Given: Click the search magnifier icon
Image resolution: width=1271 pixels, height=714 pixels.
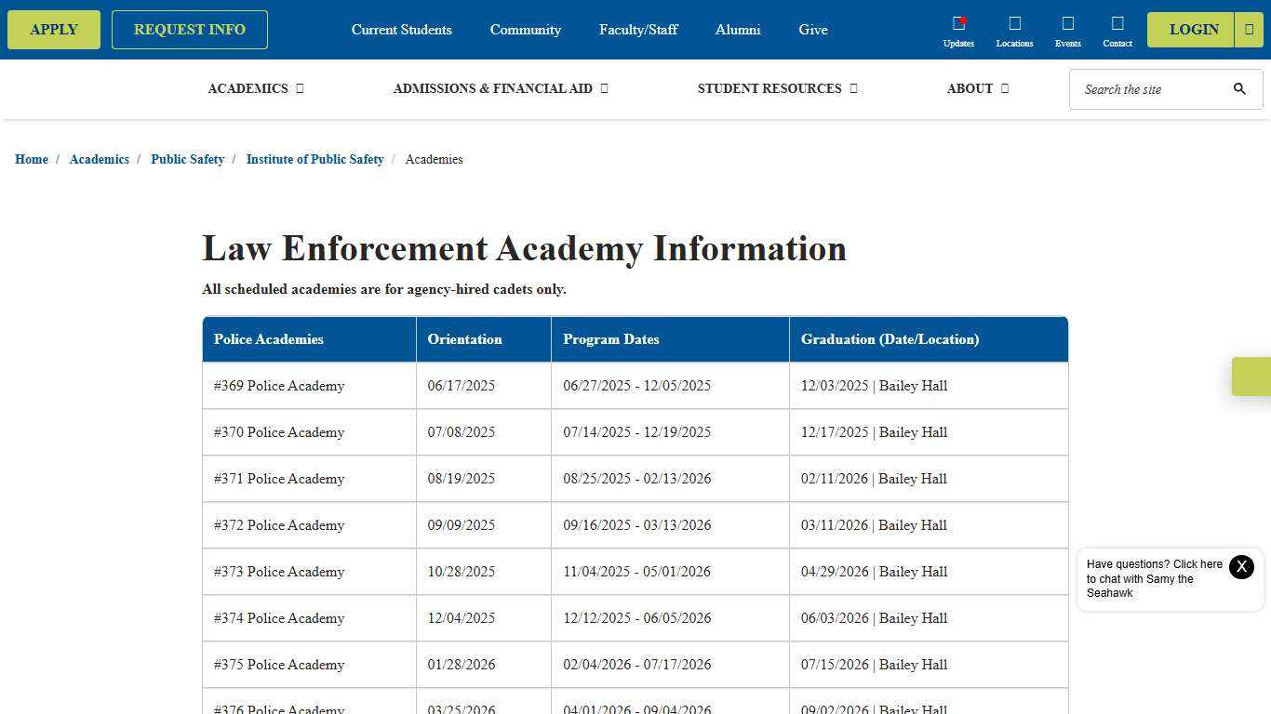Looking at the screenshot, I should (x=1239, y=89).
